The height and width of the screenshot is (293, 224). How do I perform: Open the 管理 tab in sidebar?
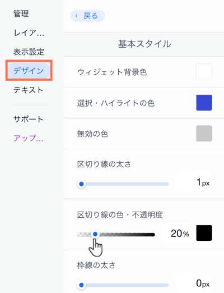[21, 14]
